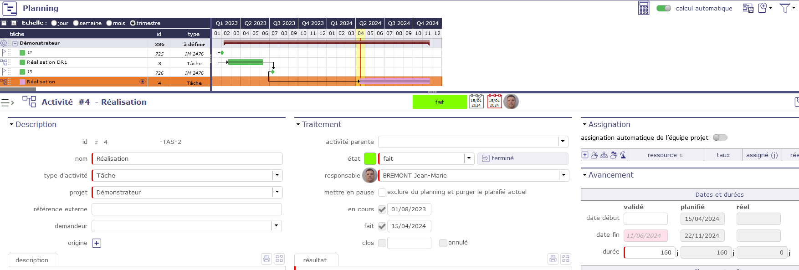Print the description field
Viewport: 799px width, 270px height.
tap(266, 259)
